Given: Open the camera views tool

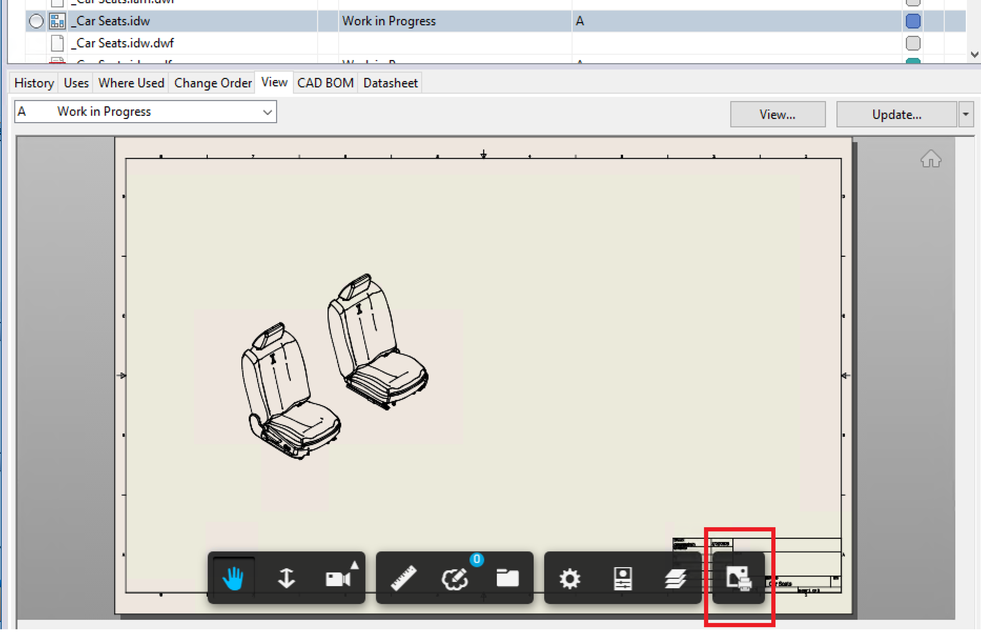Looking at the screenshot, I should pyautogui.click(x=339, y=578).
